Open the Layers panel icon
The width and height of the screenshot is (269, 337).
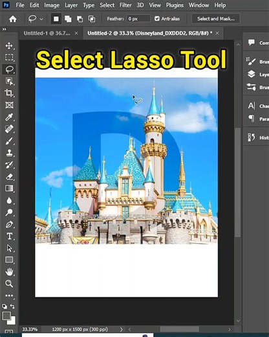pos(252,75)
